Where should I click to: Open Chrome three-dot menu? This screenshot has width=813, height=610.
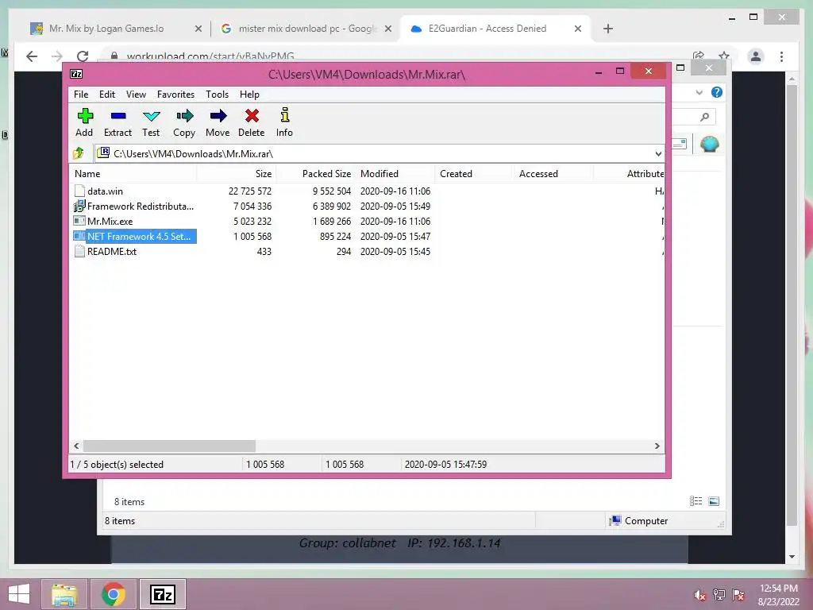tap(781, 56)
